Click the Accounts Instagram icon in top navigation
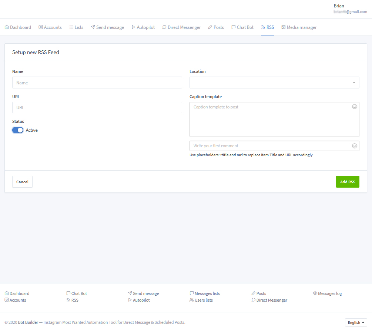 (x=41, y=27)
